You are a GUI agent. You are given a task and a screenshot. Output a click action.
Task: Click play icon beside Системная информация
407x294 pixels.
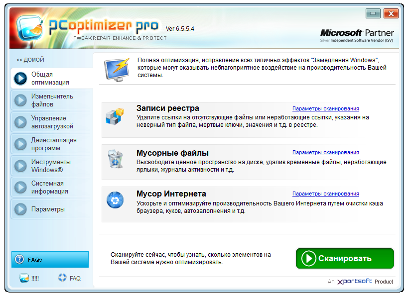click(x=20, y=187)
